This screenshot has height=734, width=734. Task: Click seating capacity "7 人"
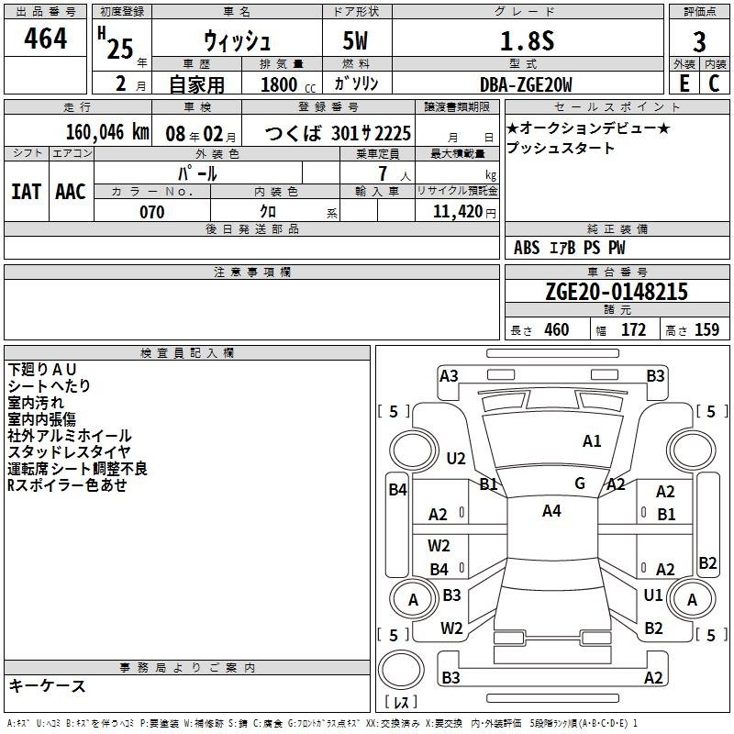pos(395,173)
